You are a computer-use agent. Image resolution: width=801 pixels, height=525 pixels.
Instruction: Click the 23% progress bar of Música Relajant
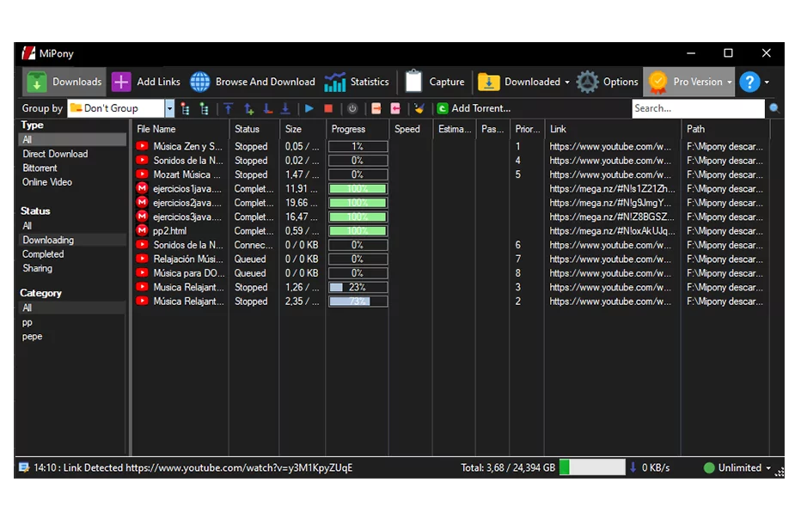click(x=358, y=287)
